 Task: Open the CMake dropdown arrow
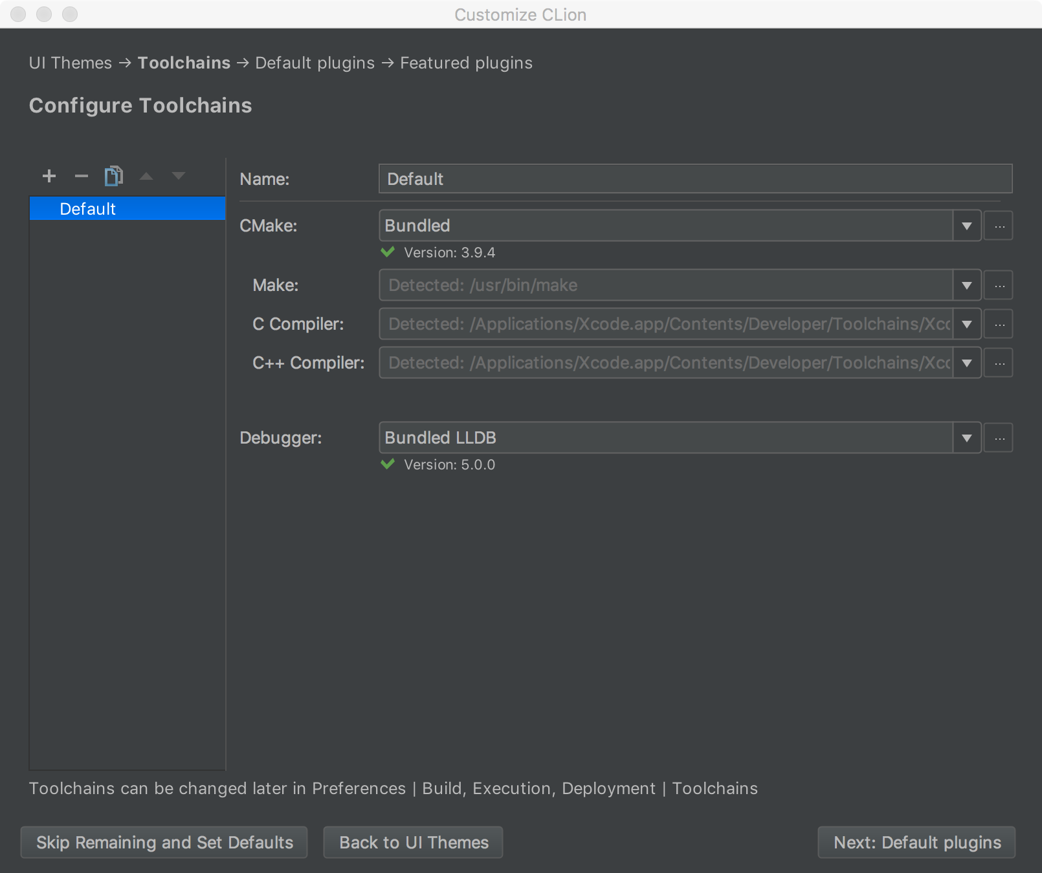(967, 226)
